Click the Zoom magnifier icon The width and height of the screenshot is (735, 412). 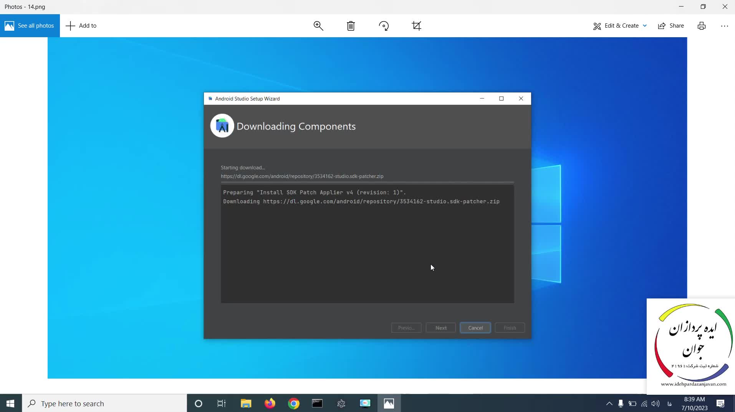tap(318, 26)
